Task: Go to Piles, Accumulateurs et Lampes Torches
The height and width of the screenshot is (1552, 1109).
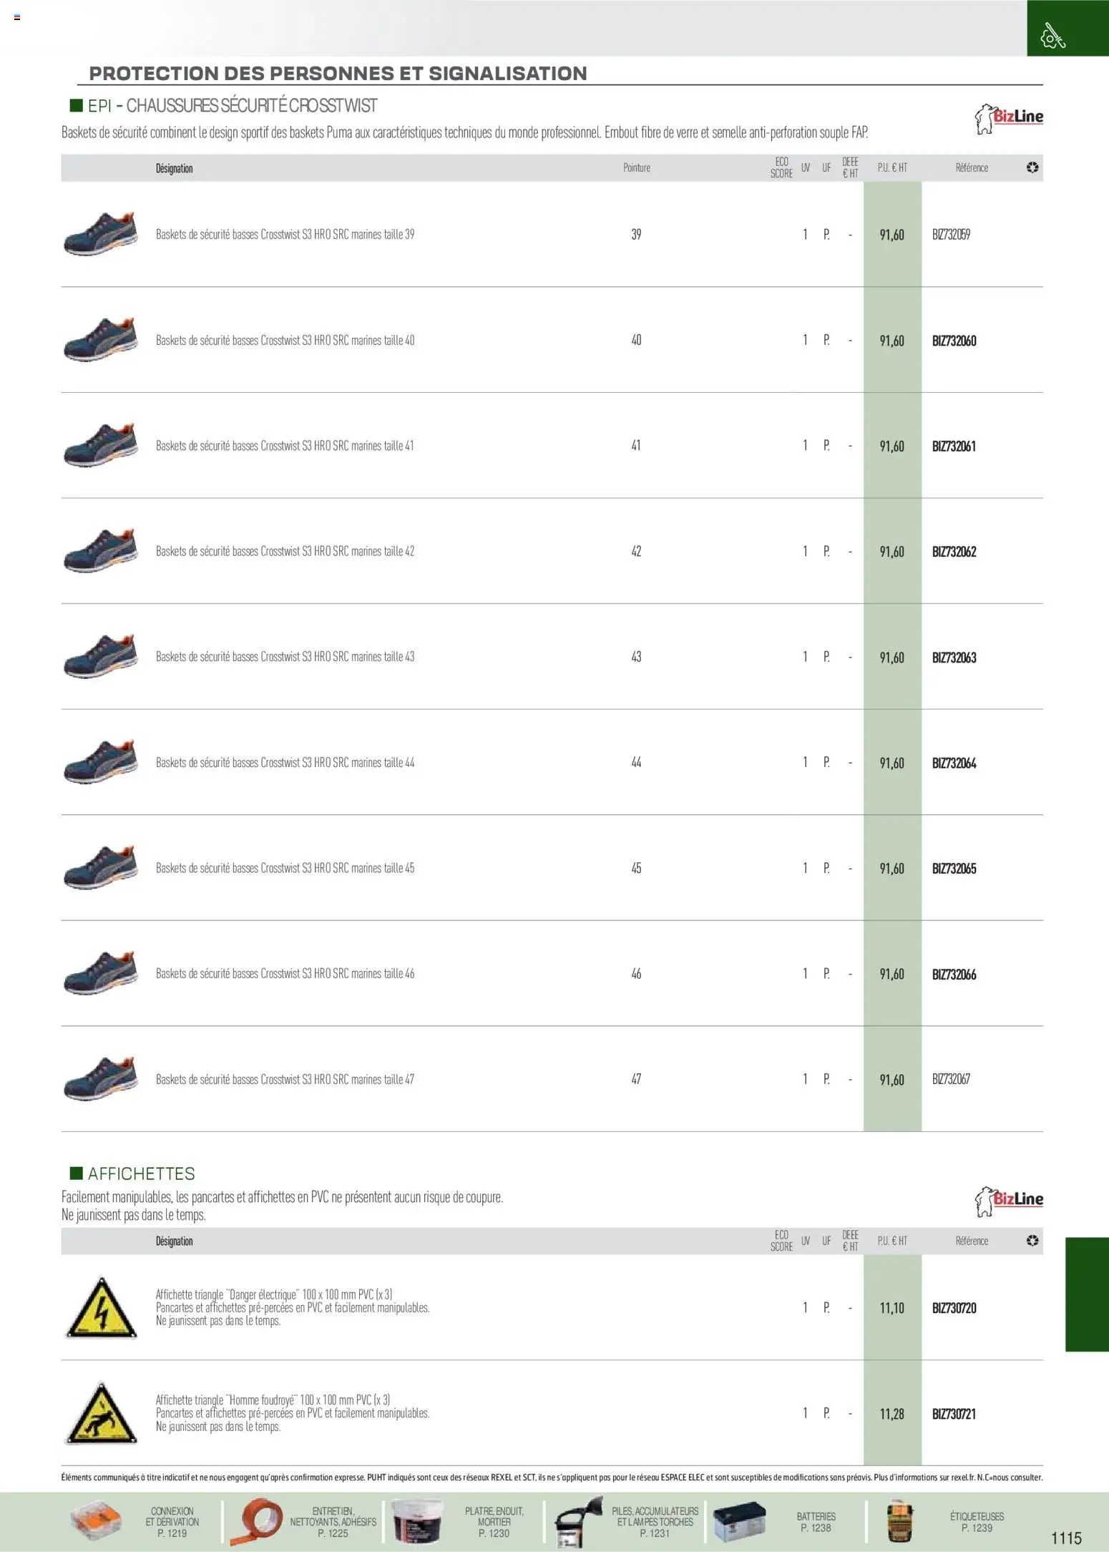Action: [655, 1522]
